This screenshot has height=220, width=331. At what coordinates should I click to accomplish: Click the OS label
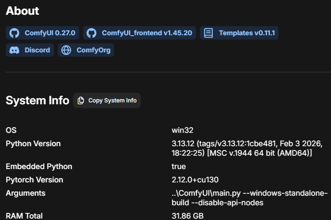(x=11, y=130)
